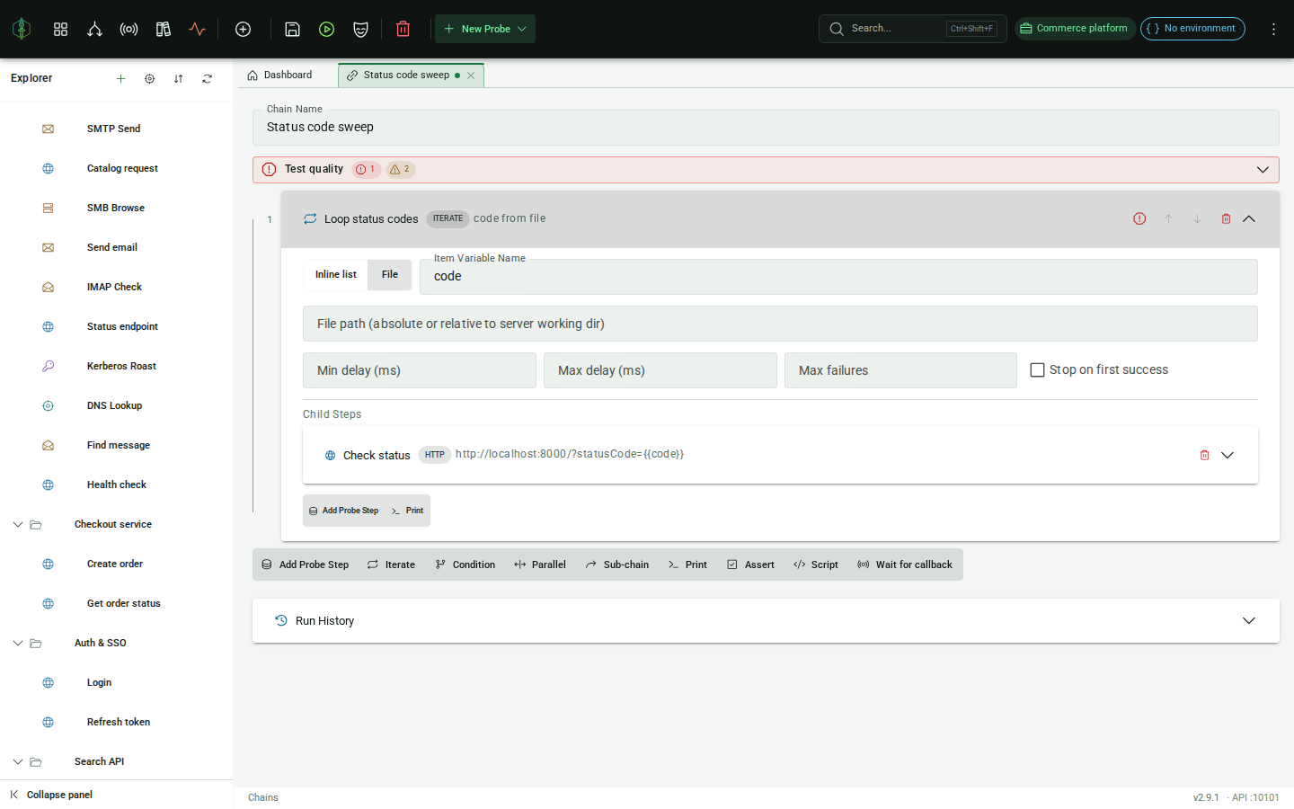The height and width of the screenshot is (809, 1294).
Task: Select File as iterate source
Action: pyautogui.click(x=390, y=275)
